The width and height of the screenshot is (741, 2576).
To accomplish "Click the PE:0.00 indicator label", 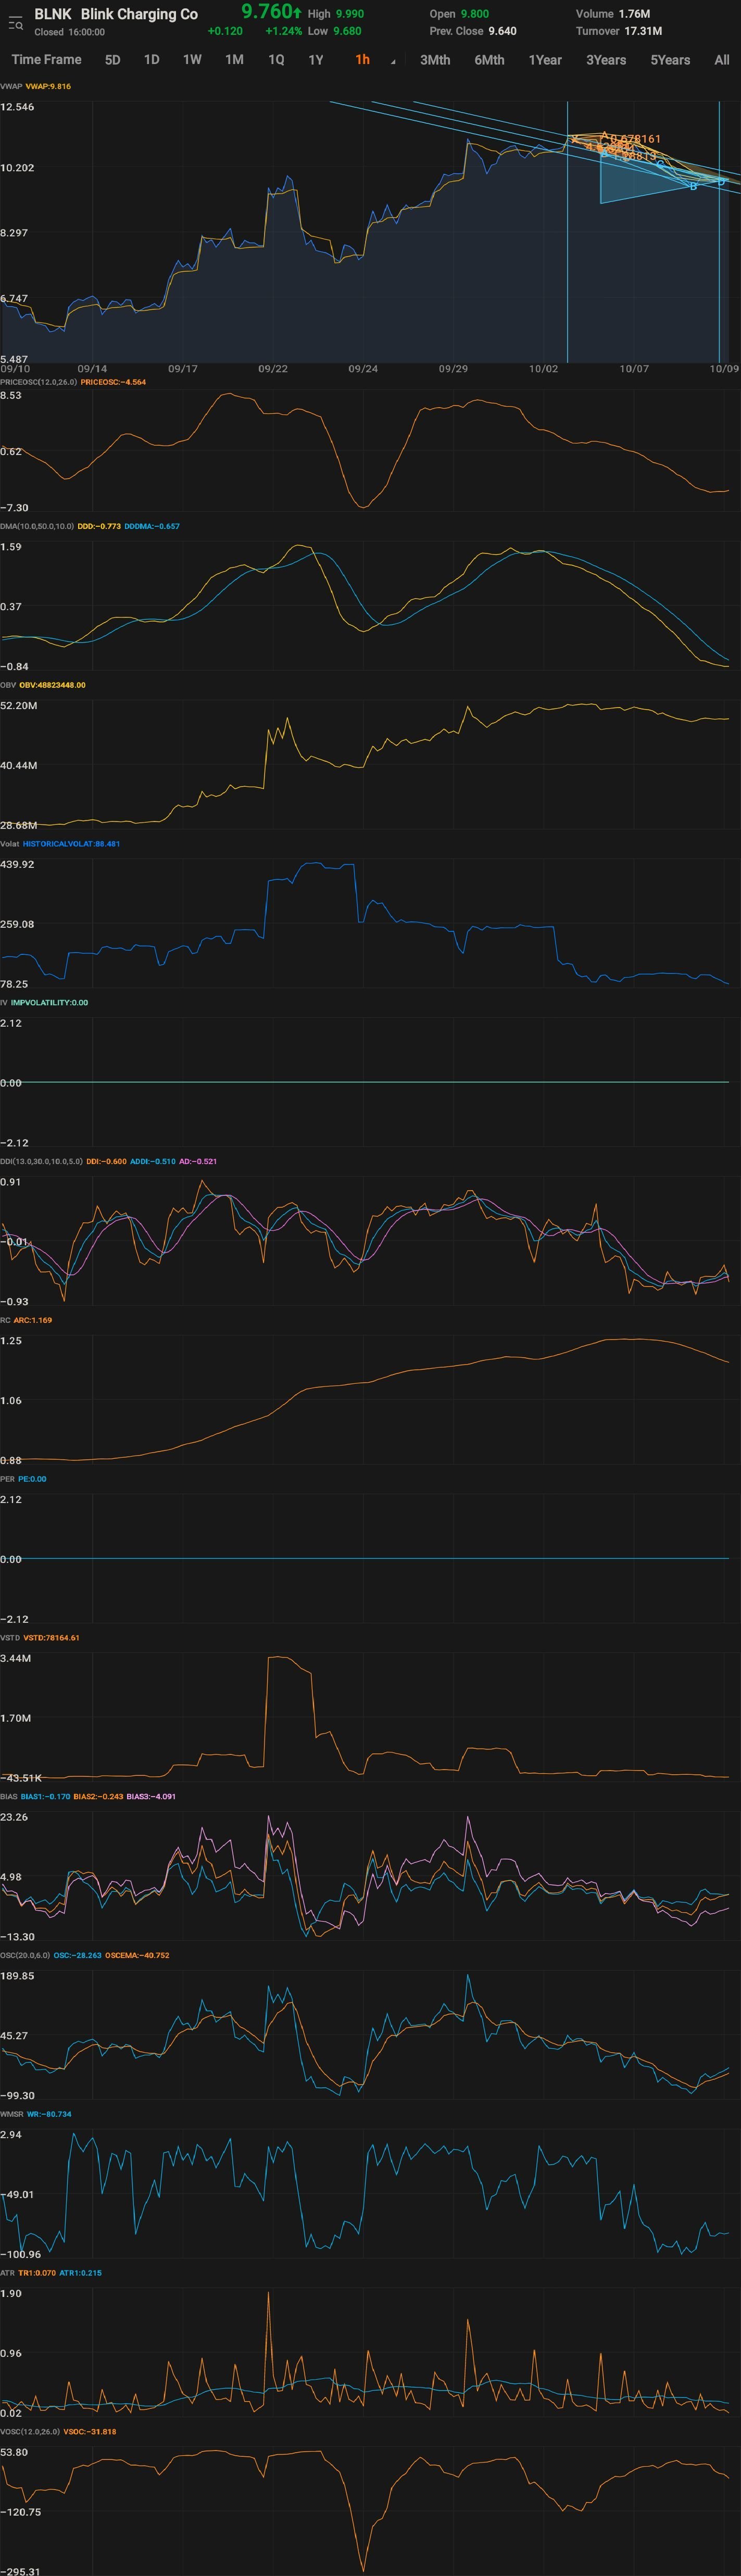I will coord(32,1479).
